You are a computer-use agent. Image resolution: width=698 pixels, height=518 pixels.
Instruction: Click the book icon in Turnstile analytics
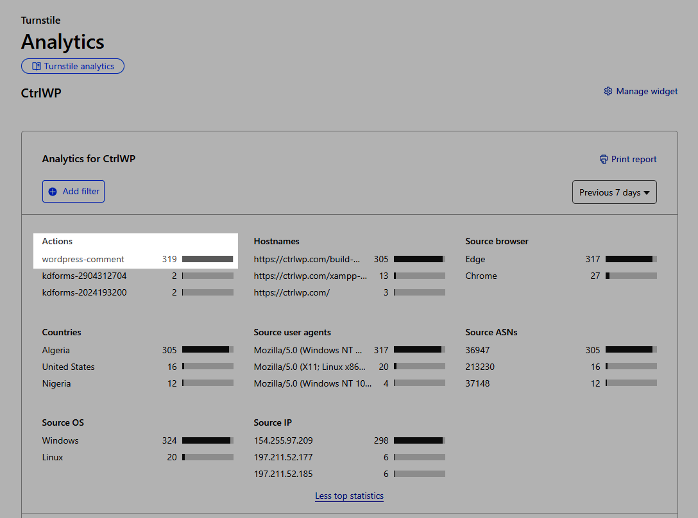click(37, 66)
